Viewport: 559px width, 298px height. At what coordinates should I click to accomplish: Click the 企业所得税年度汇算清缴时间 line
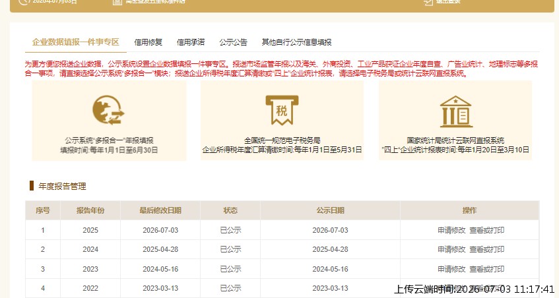pos(282,150)
